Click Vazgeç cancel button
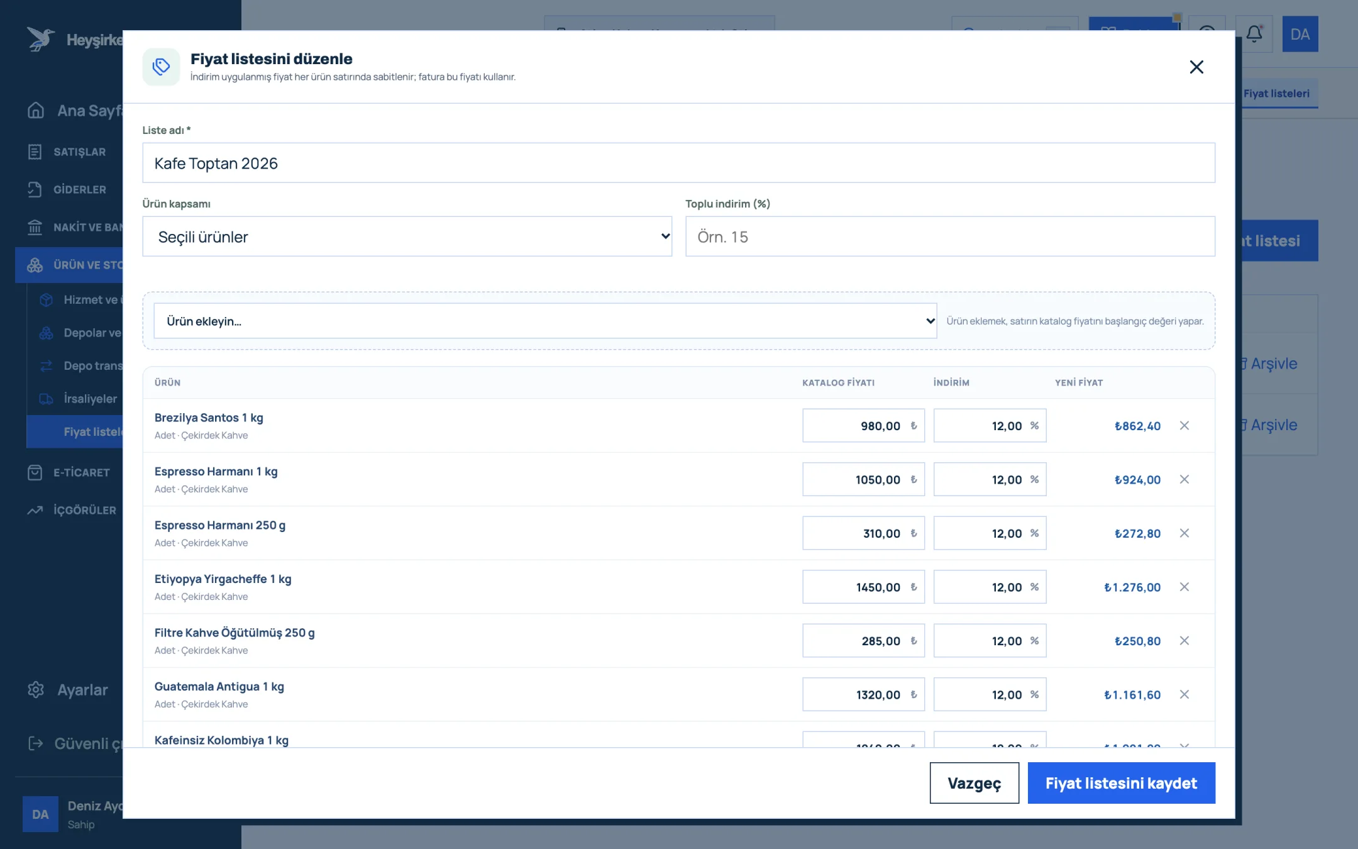The height and width of the screenshot is (849, 1358). tap(974, 783)
